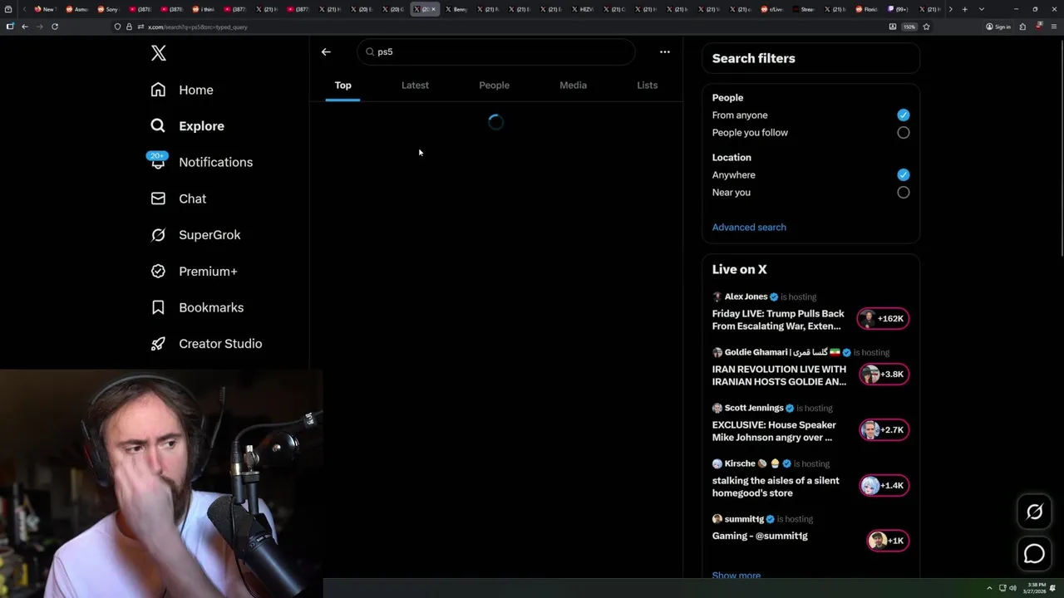Viewport: 1064px width, 598px height.
Task: Click the taskbar clock showing 3:38 PM
Action: 1034,588
